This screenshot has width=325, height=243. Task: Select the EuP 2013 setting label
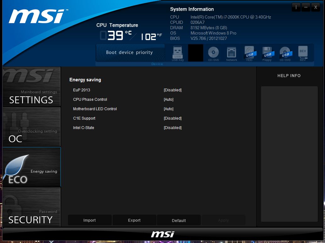pos(82,90)
